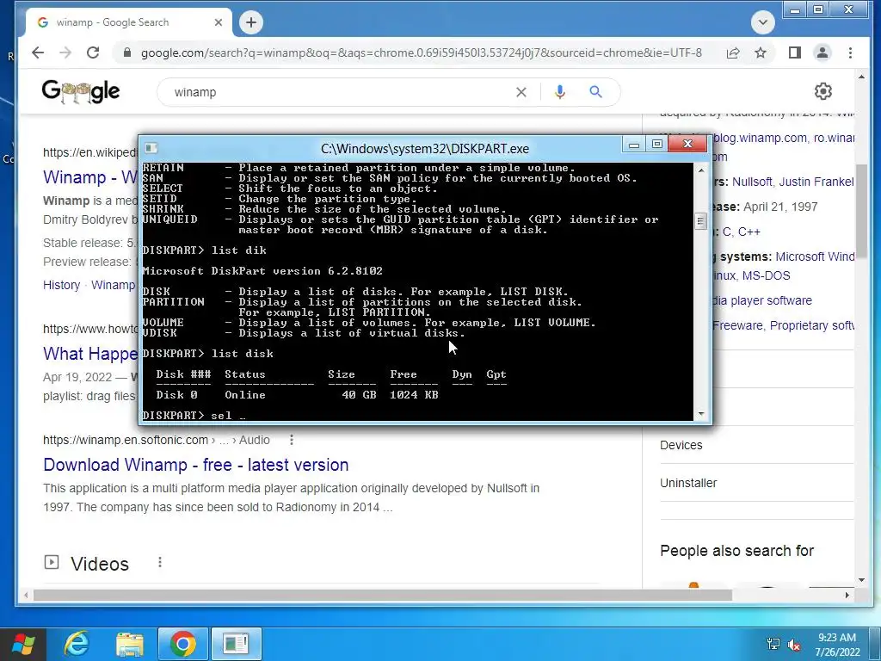881x661 pixels.
Task: Open the History sitelink
Action: click(62, 285)
